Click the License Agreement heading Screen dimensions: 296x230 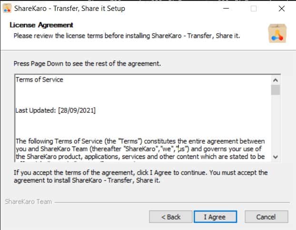click(x=41, y=25)
